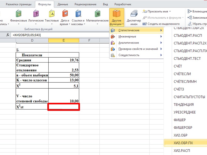207x155 pixels.
Task: Select the cell showing 13,00
Action: pyautogui.click(x=64, y=80)
